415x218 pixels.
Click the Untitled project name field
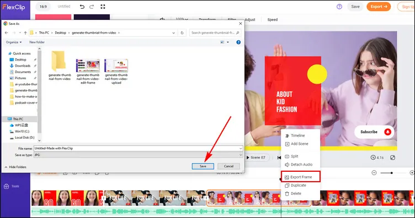pos(64,7)
